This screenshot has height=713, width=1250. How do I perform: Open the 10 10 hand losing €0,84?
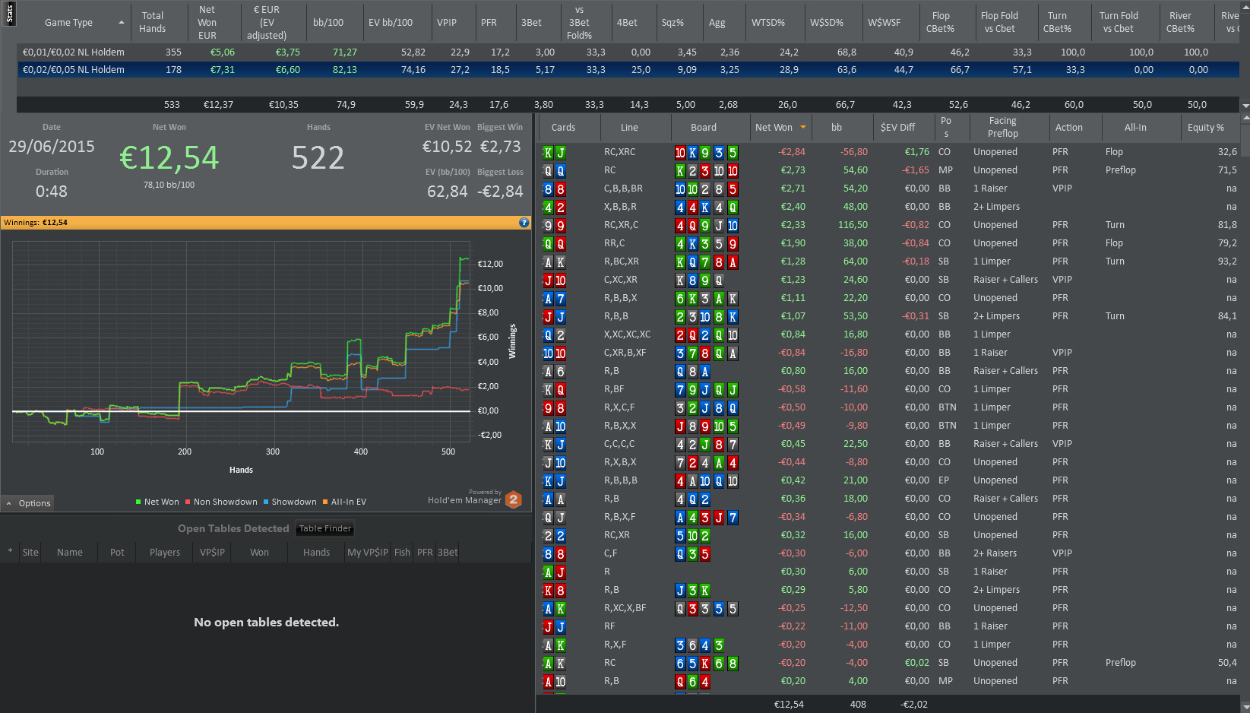click(889, 353)
